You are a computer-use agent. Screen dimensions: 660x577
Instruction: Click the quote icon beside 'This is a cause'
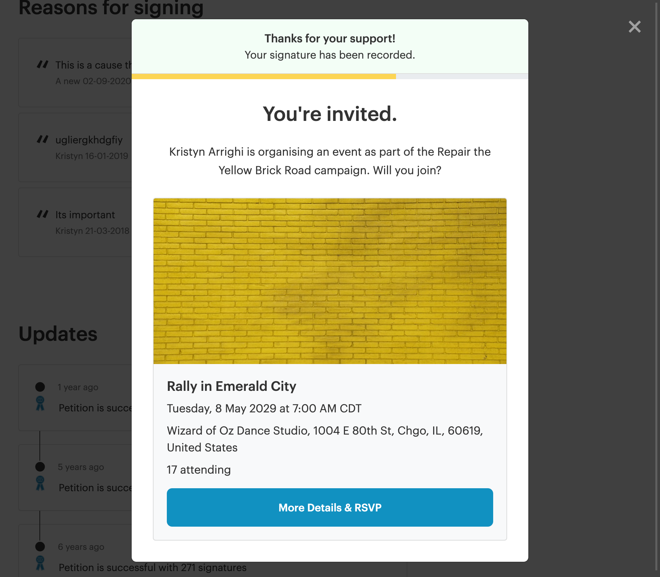click(42, 64)
